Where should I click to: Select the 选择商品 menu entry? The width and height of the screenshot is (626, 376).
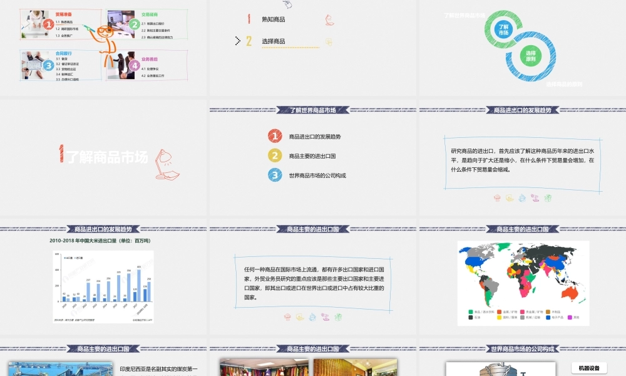[274, 41]
